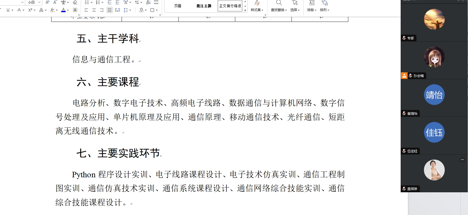Image resolution: width=468 pixels, height=215 pixels.
Task: Open the 查找替换 menu
Action: click(x=279, y=6)
